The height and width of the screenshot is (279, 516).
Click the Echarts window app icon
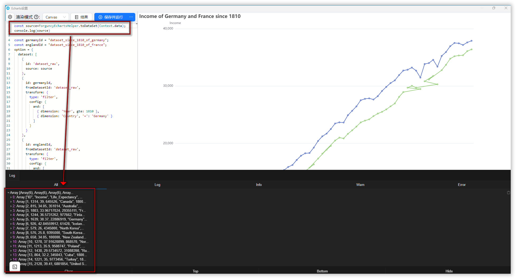[8, 8]
